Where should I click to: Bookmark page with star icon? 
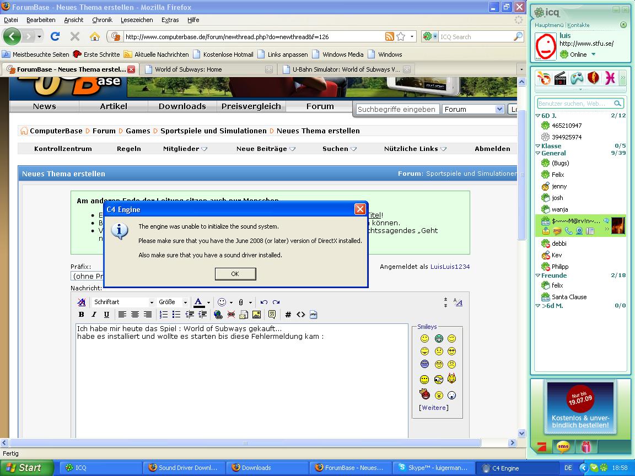pos(401,37)
